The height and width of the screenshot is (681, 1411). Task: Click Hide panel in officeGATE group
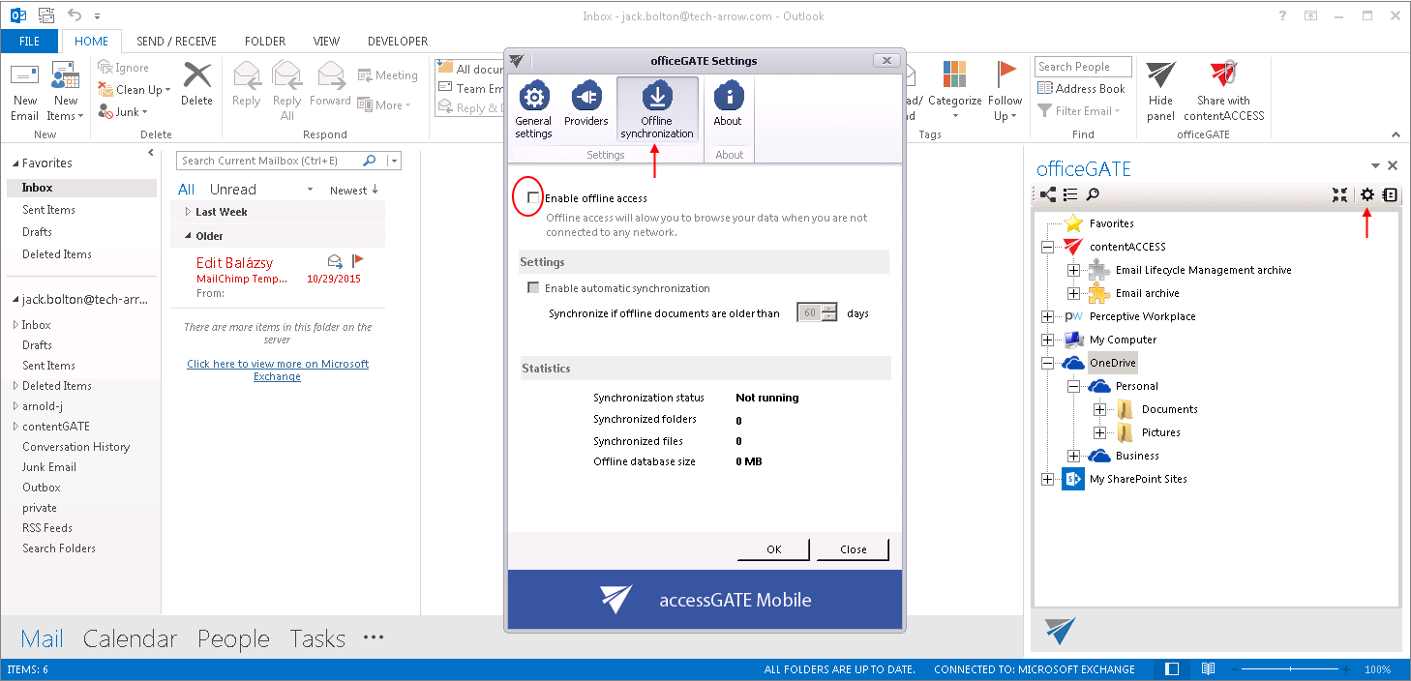click(x=1160, y=91)
